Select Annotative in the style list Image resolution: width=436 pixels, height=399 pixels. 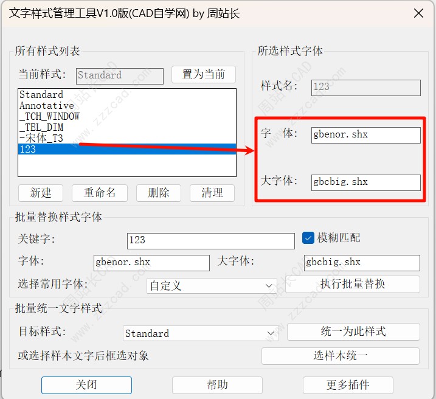pyautogui.click(x=46, y=106)
